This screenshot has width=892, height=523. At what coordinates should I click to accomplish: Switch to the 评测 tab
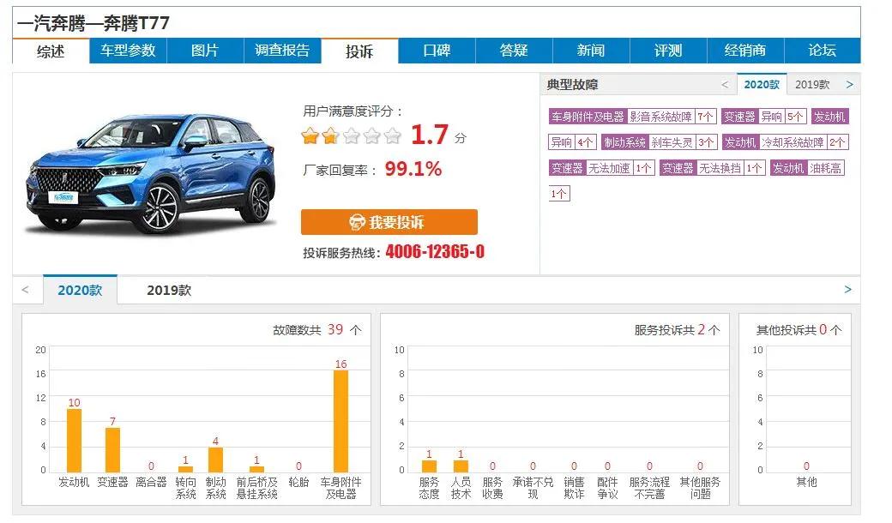point(667,51)
